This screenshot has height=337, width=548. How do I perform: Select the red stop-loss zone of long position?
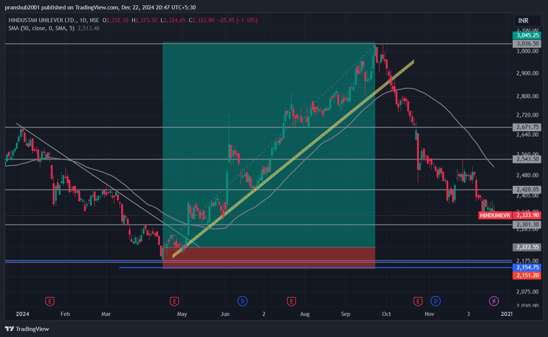point(269,258)
